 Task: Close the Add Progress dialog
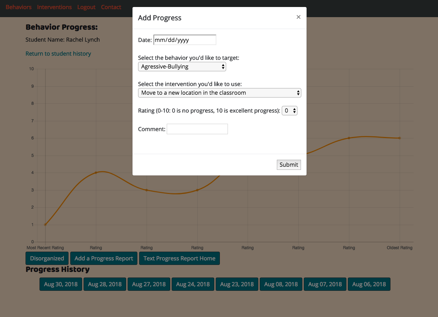299,17
